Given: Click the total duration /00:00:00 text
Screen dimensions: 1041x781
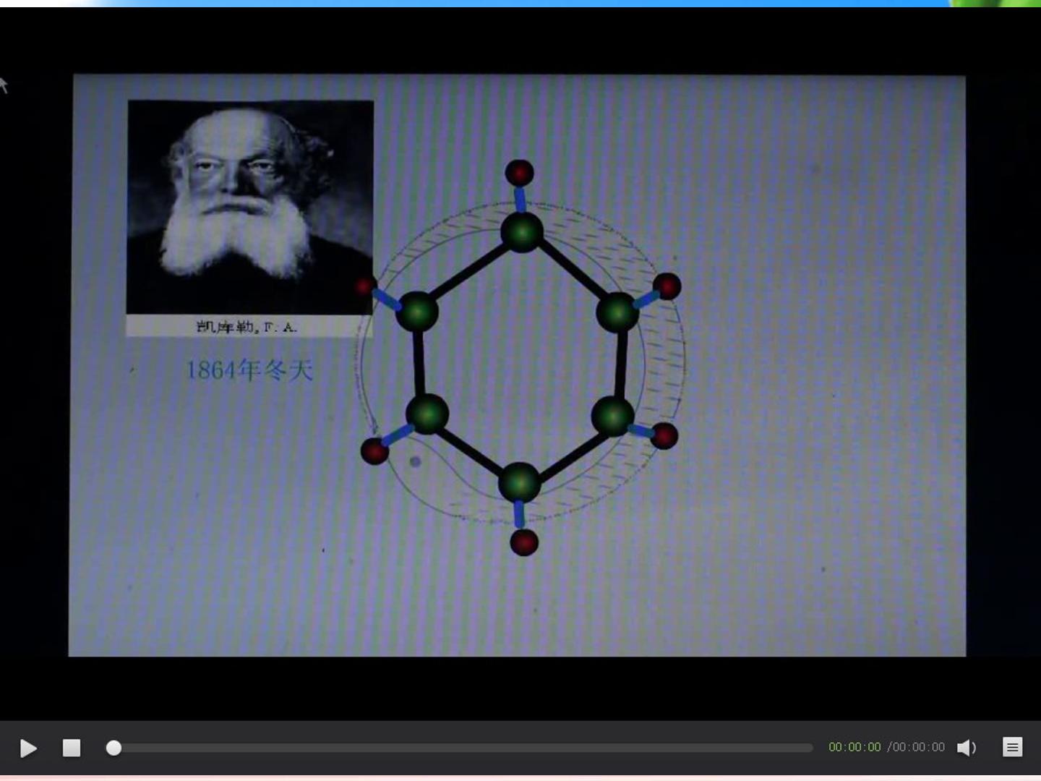Looking at the screenshot, I should (x=916, y=747).
